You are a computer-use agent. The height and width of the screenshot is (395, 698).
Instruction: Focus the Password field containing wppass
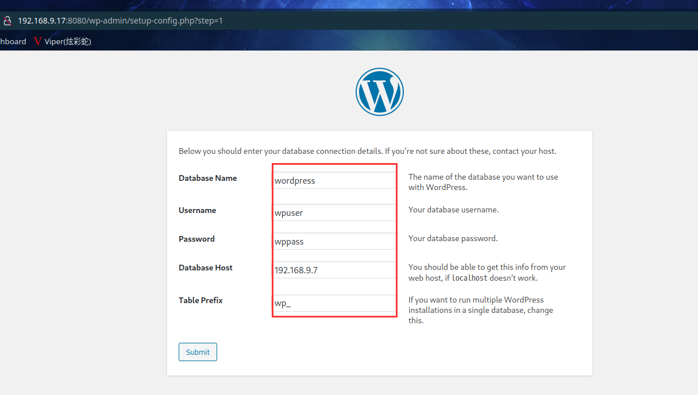(334, 241)
